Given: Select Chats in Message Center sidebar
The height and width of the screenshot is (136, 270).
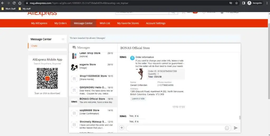Looking at the screenshot, I should coord(34,46).
